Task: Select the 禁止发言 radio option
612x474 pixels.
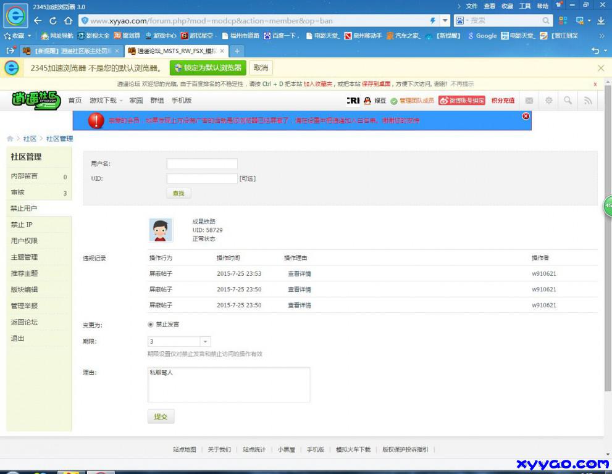Action: 151,325
